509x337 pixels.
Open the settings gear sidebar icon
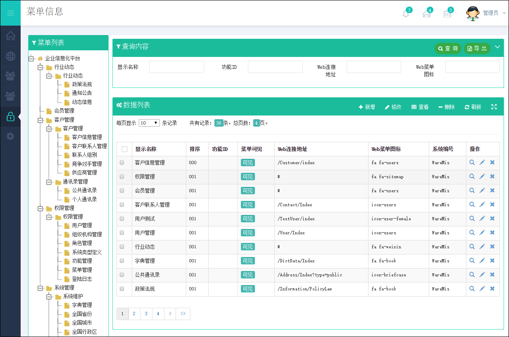(x=11, y=137)
